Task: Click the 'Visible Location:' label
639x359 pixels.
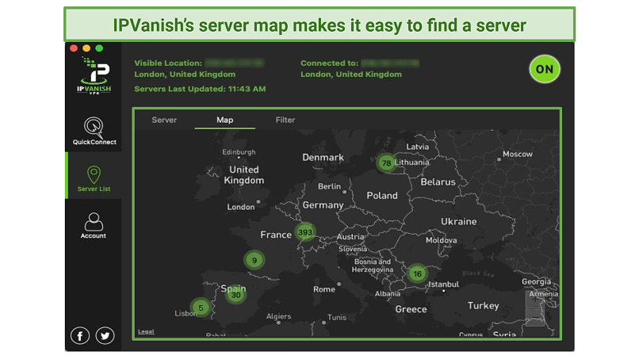Action: (168, 63)
